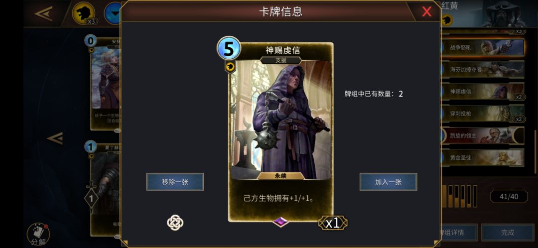Click the 神赐虔信 card artwork
Viewport: 538px width, 248px height.
tap(281, 120)
